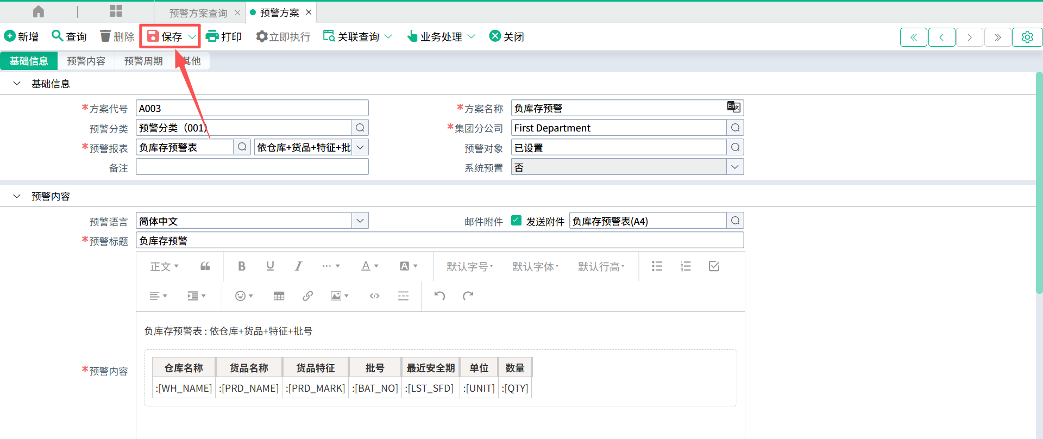The image size is (1043, 439).
Task: Click the bold formatting icon
Action: [242, 266]
